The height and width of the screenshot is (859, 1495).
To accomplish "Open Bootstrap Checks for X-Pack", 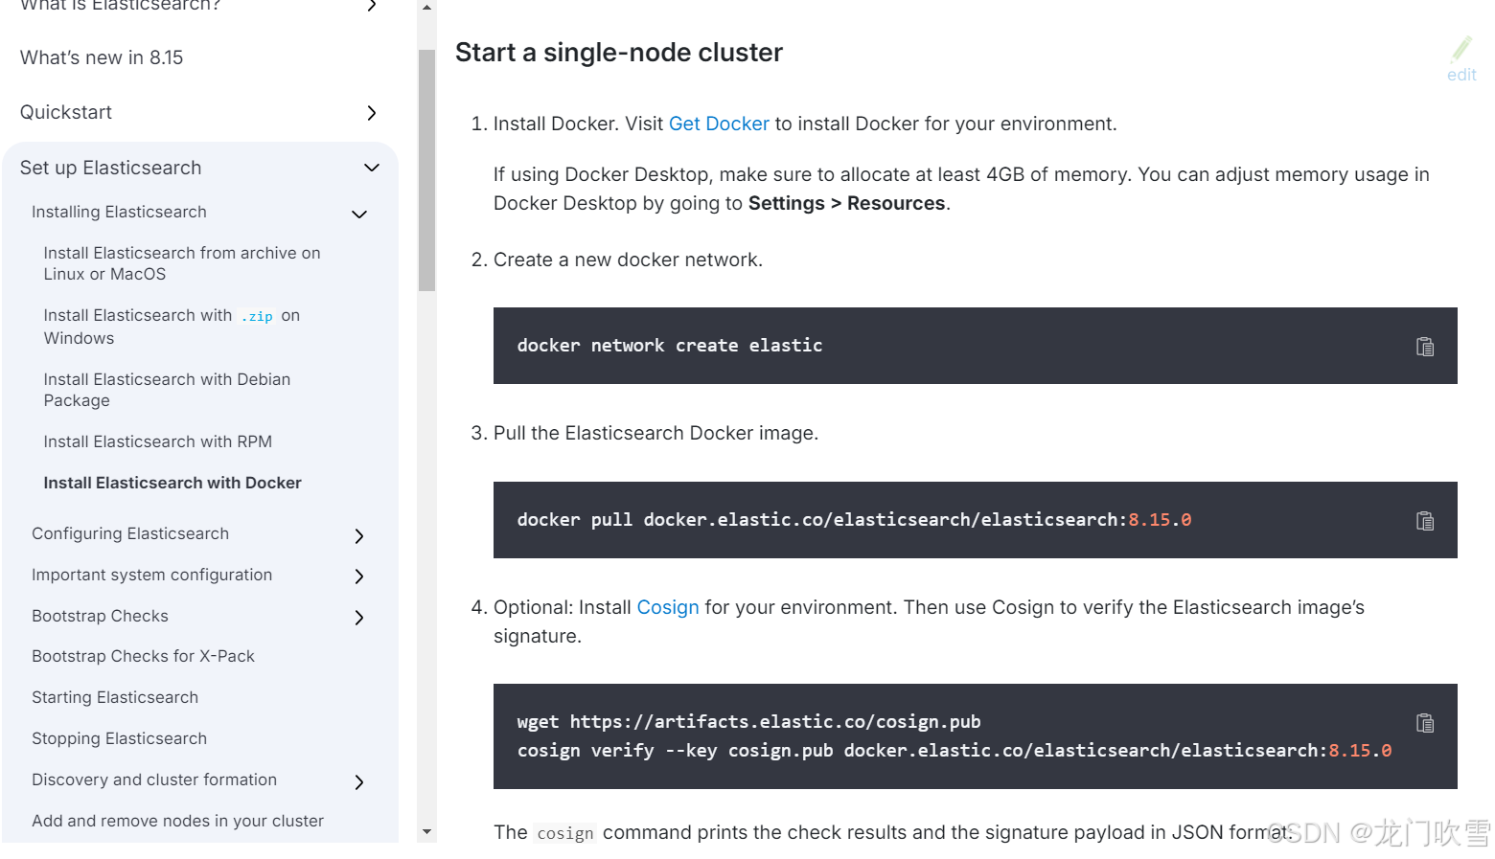I will [x=143, y=656].
